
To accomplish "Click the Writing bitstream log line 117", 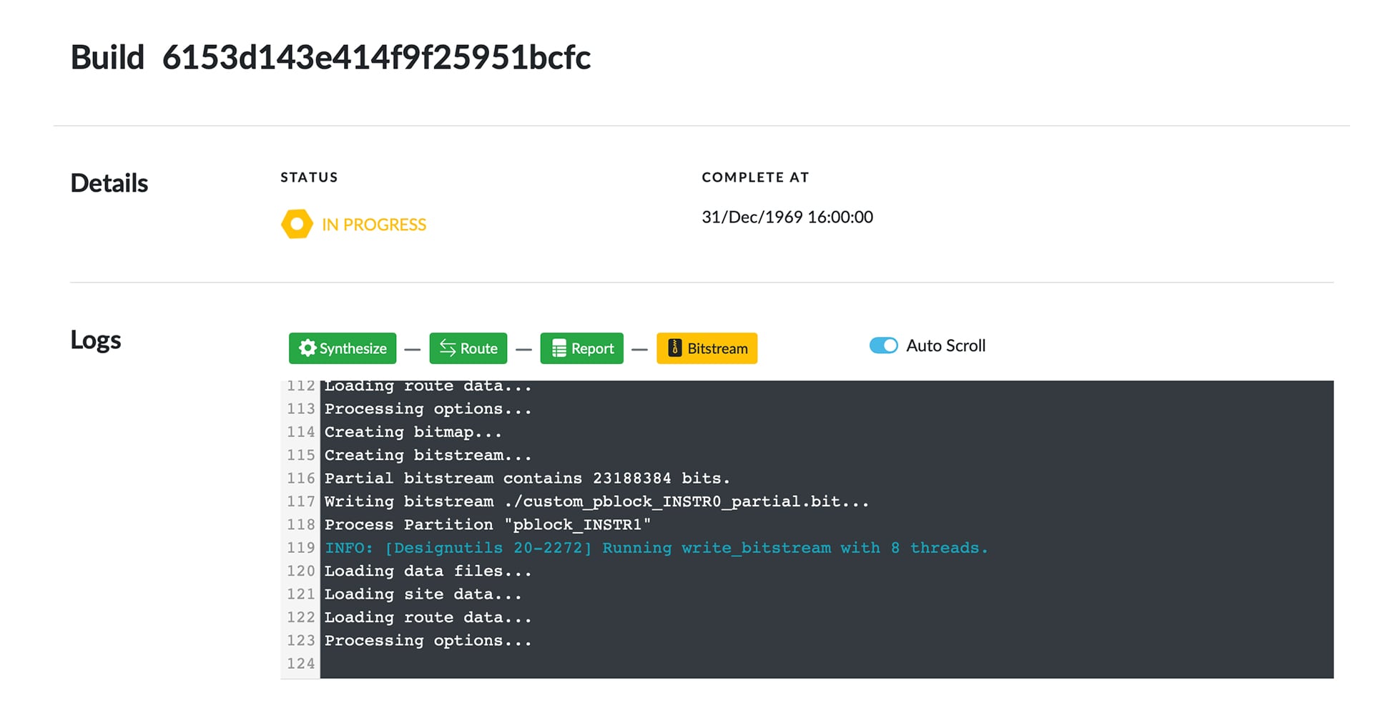I will 596,501.
